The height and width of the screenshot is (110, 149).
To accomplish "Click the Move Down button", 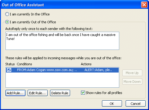I will click(x=132, y=82).
